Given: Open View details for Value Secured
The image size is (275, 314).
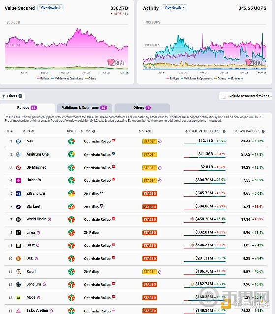Looking at the screenshot, I should (x=51, y=8).
